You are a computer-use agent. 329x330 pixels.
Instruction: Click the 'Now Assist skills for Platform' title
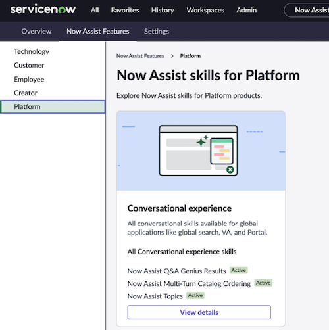click(x=209, y=75)
